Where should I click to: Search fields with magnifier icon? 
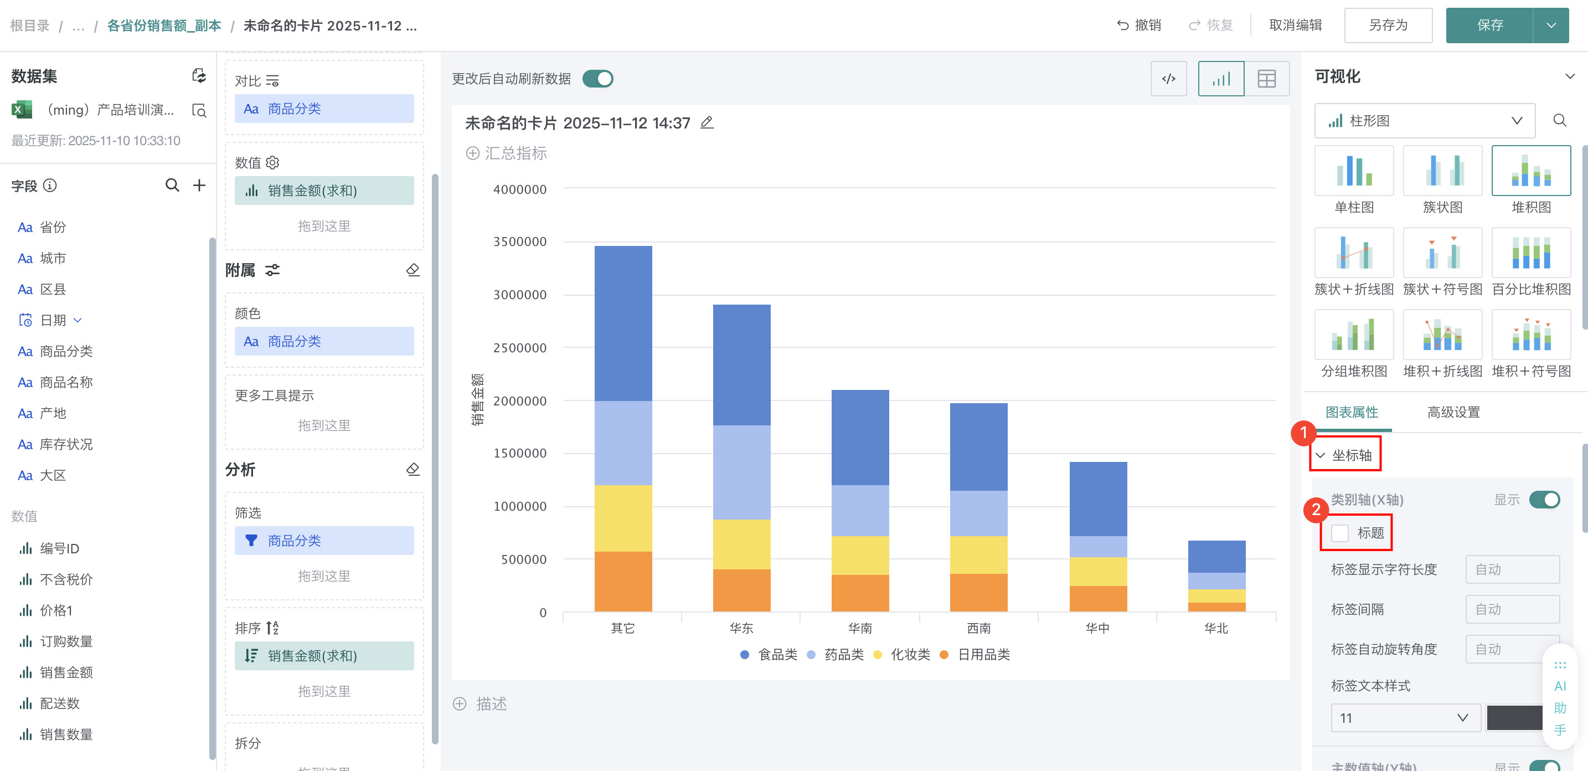[172, 185]
